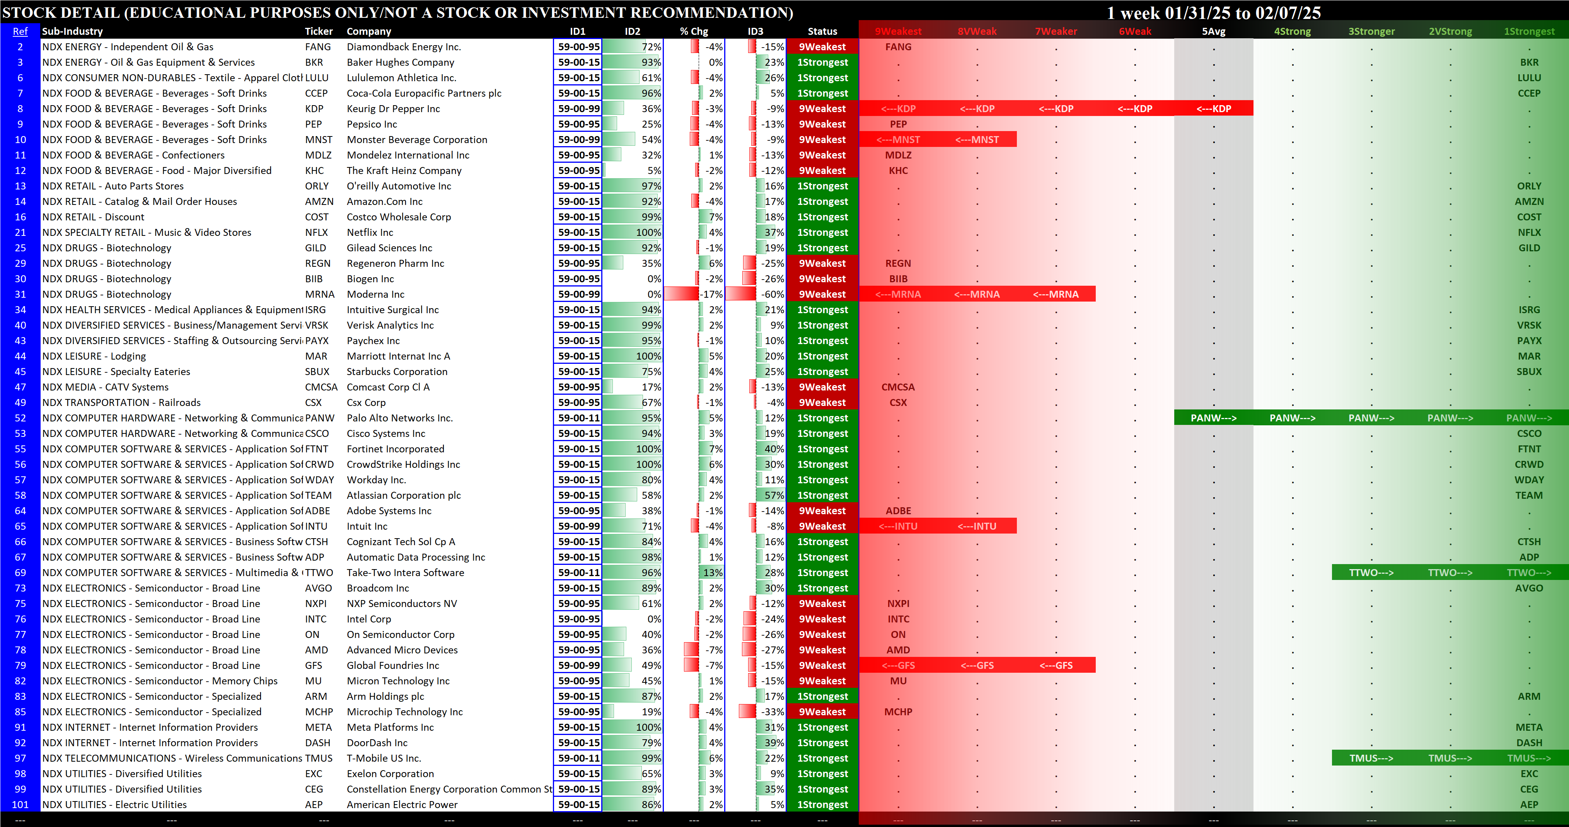The image size is (1569, 827).
Task: Click the 9Weakest column header
Action: coord(898,31)
